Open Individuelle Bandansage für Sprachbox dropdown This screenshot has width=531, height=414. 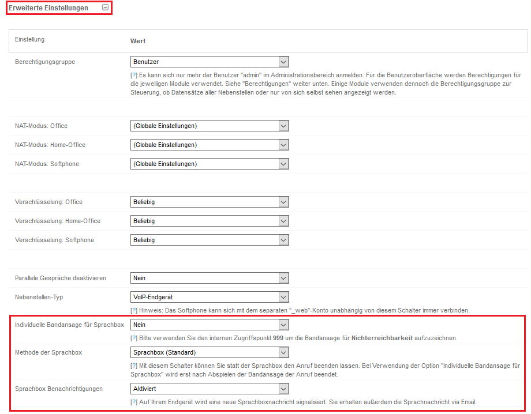(x=210, y=325)
